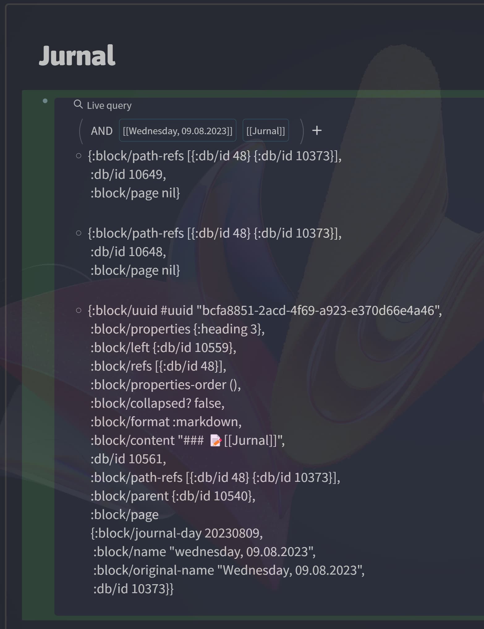This screenshot has height=629, width=484.
Task: Open the [[Wednesday, 09.08.2023]] query filter
Action: coord(178,131)
